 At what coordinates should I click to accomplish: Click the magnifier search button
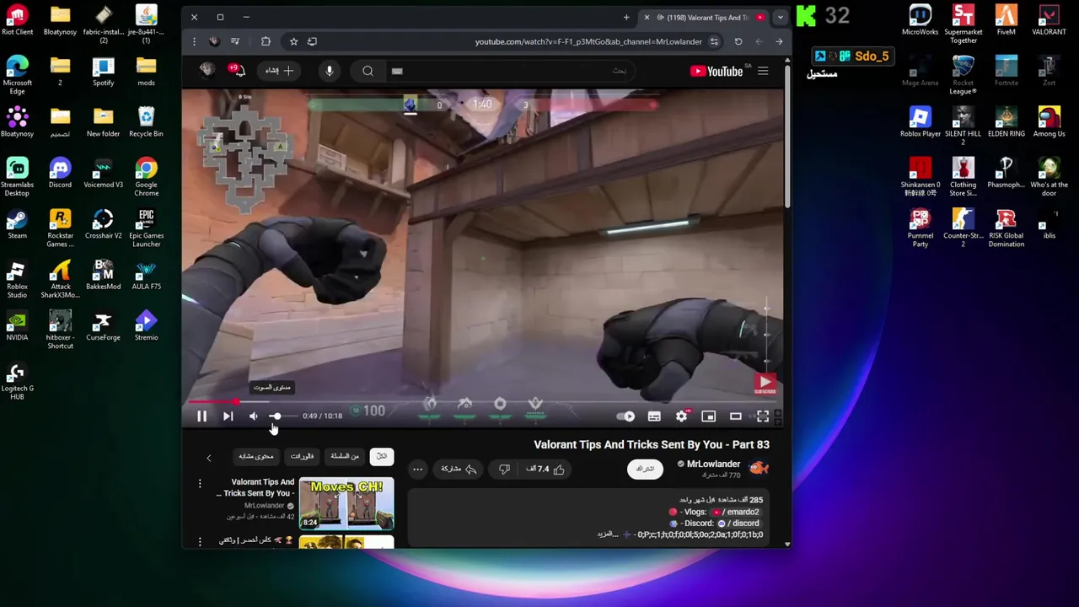click(368, 72)
